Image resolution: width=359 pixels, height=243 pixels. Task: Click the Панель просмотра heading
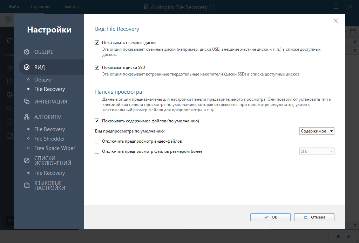(x=118, y=92)
